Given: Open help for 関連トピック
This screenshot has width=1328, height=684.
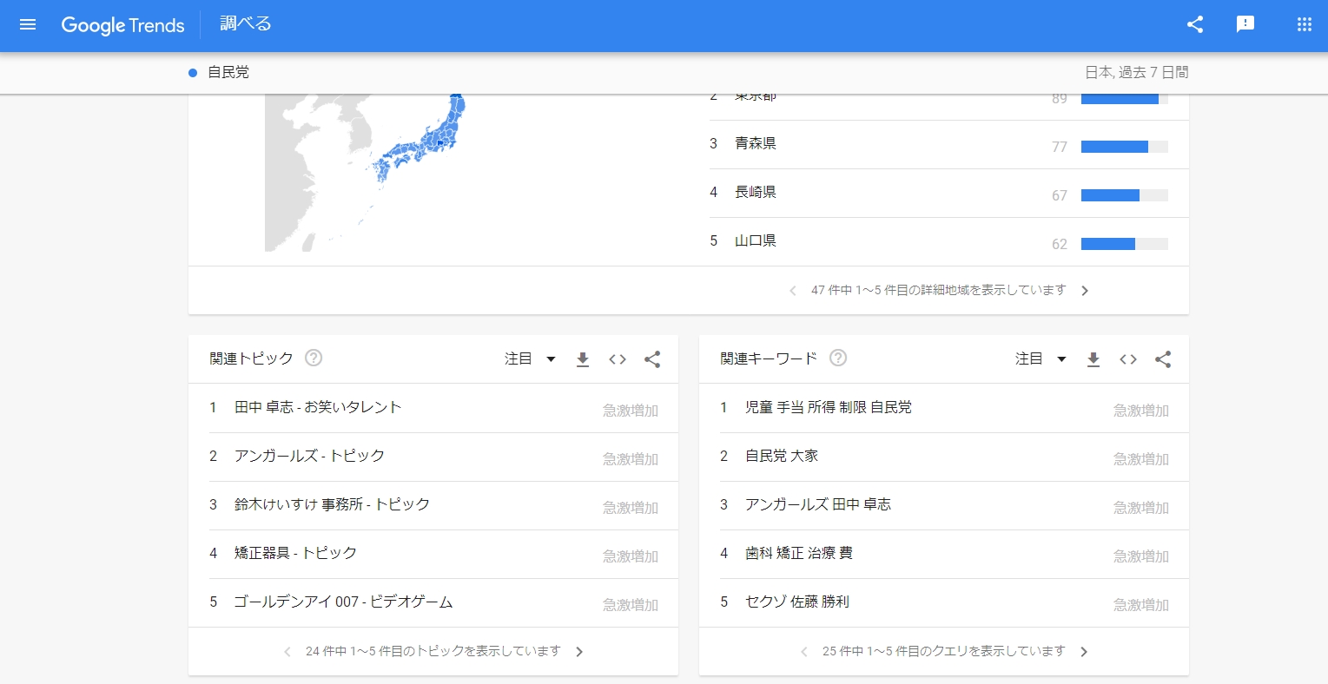Looking at the screenshot, I should click(314, 358).
